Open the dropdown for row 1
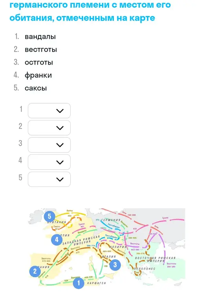 point(49,111)
